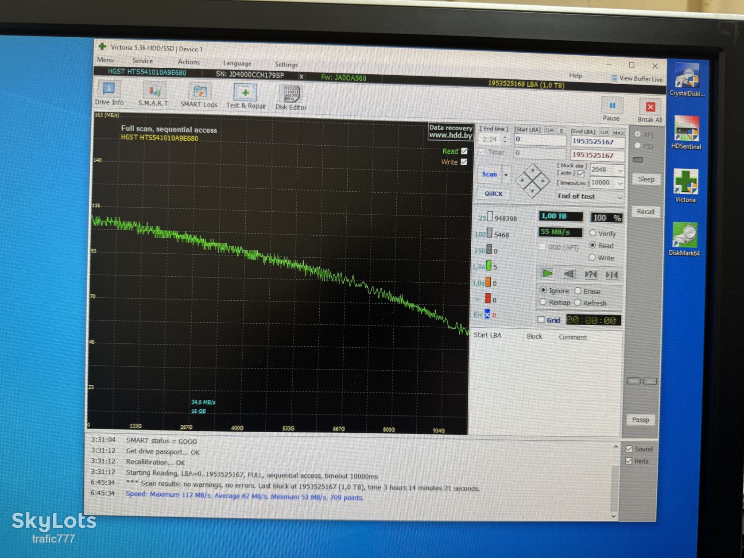
Task: Toggle the Sound checkbox
Action: 629,449
